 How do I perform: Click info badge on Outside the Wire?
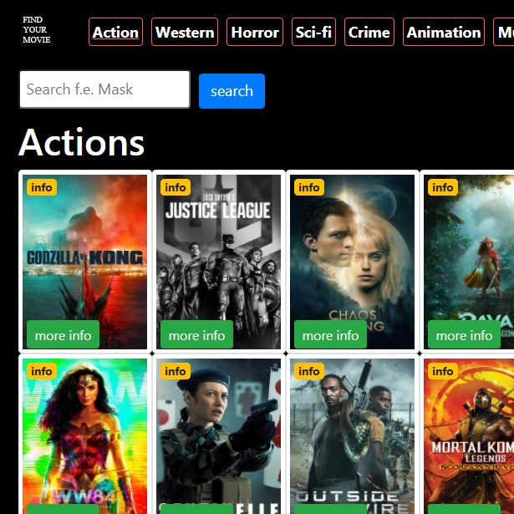tap(309, 371)
